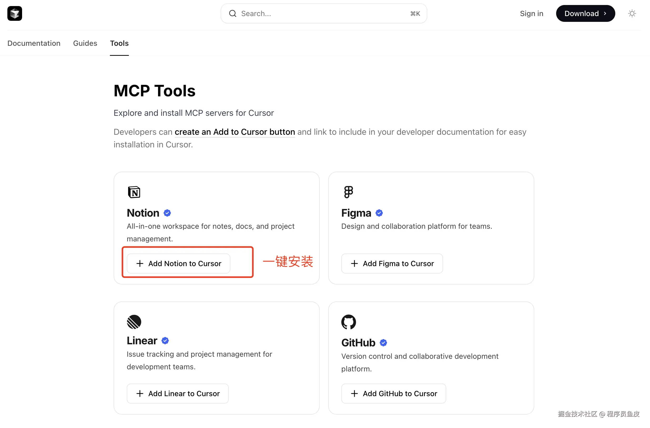Toggle the light/dark theme sun icon
The image size is (650, 428).
[x=632, y=13]
